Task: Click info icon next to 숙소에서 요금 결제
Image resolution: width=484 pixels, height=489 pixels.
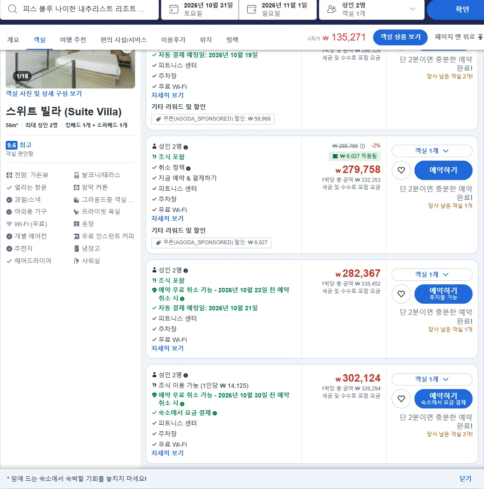Action: (215, 413)
